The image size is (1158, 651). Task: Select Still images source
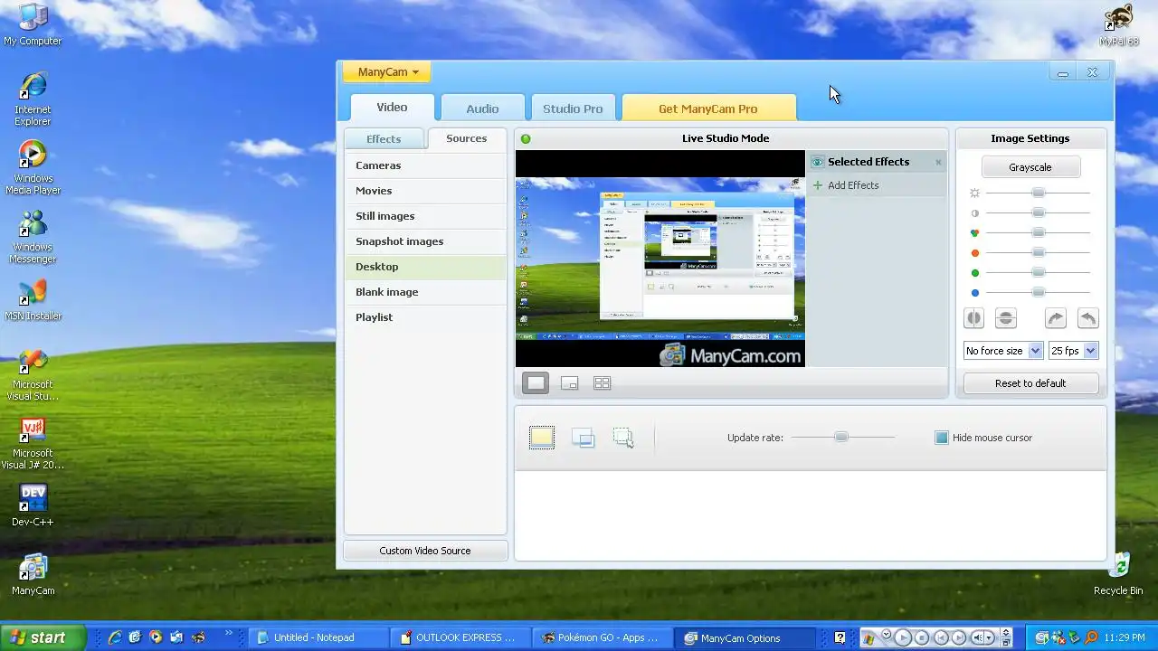[x=425, y=216]
